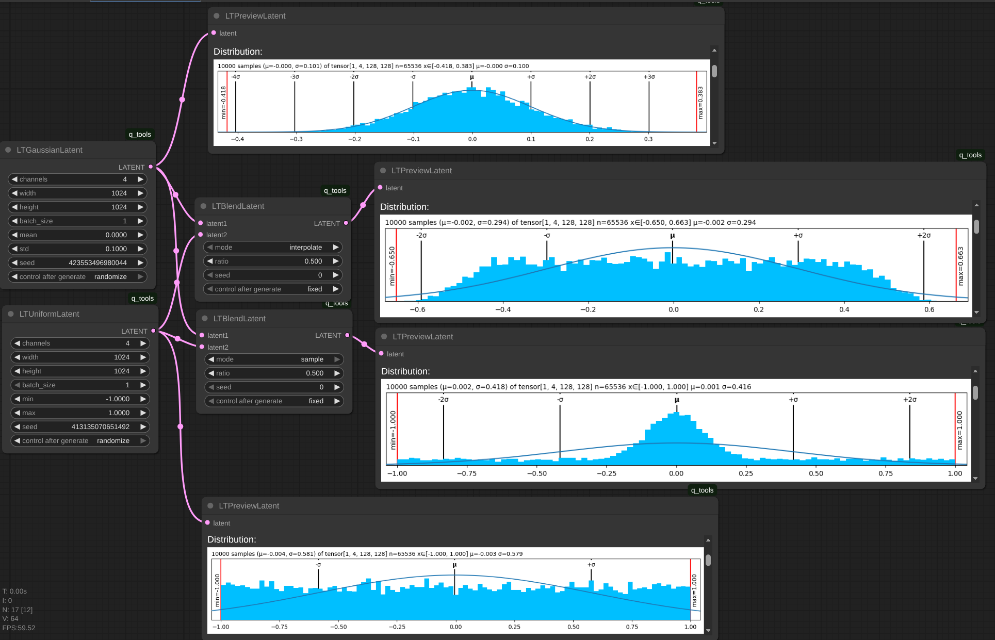Select the LTGaussianLatent mean value field
The height and width of the screenshot is (640, 995).
point(77,235)
